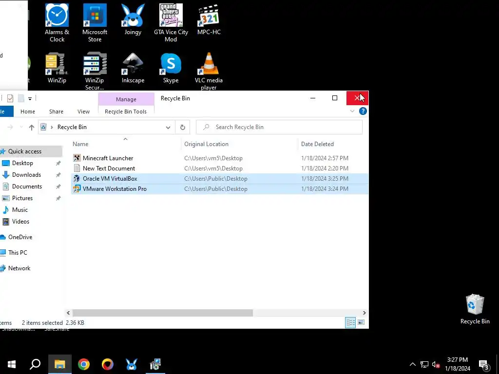
Task: Click the horizontal scrollbar thumb
Action: (x=163, y=313)
